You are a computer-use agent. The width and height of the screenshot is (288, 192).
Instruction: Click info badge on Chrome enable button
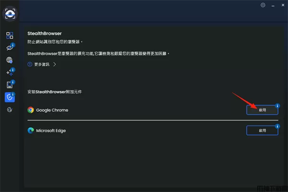[x=277, y=106]
